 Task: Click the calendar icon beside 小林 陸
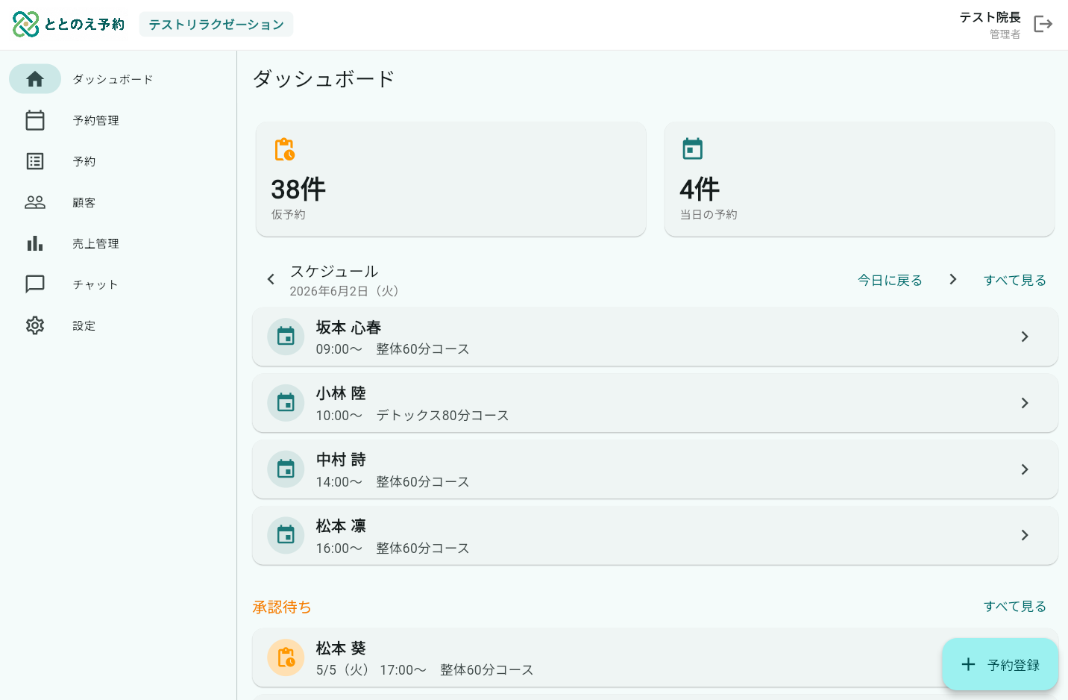pos(286,403)
